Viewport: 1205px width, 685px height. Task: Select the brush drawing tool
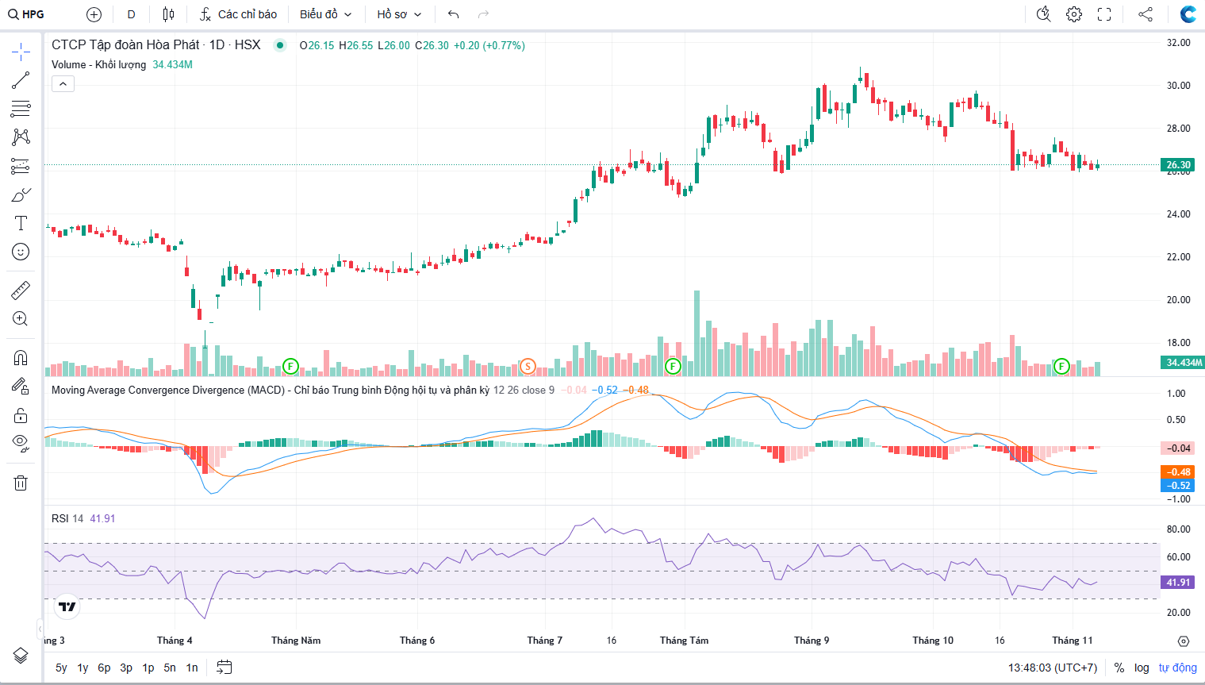pos(21,195)
